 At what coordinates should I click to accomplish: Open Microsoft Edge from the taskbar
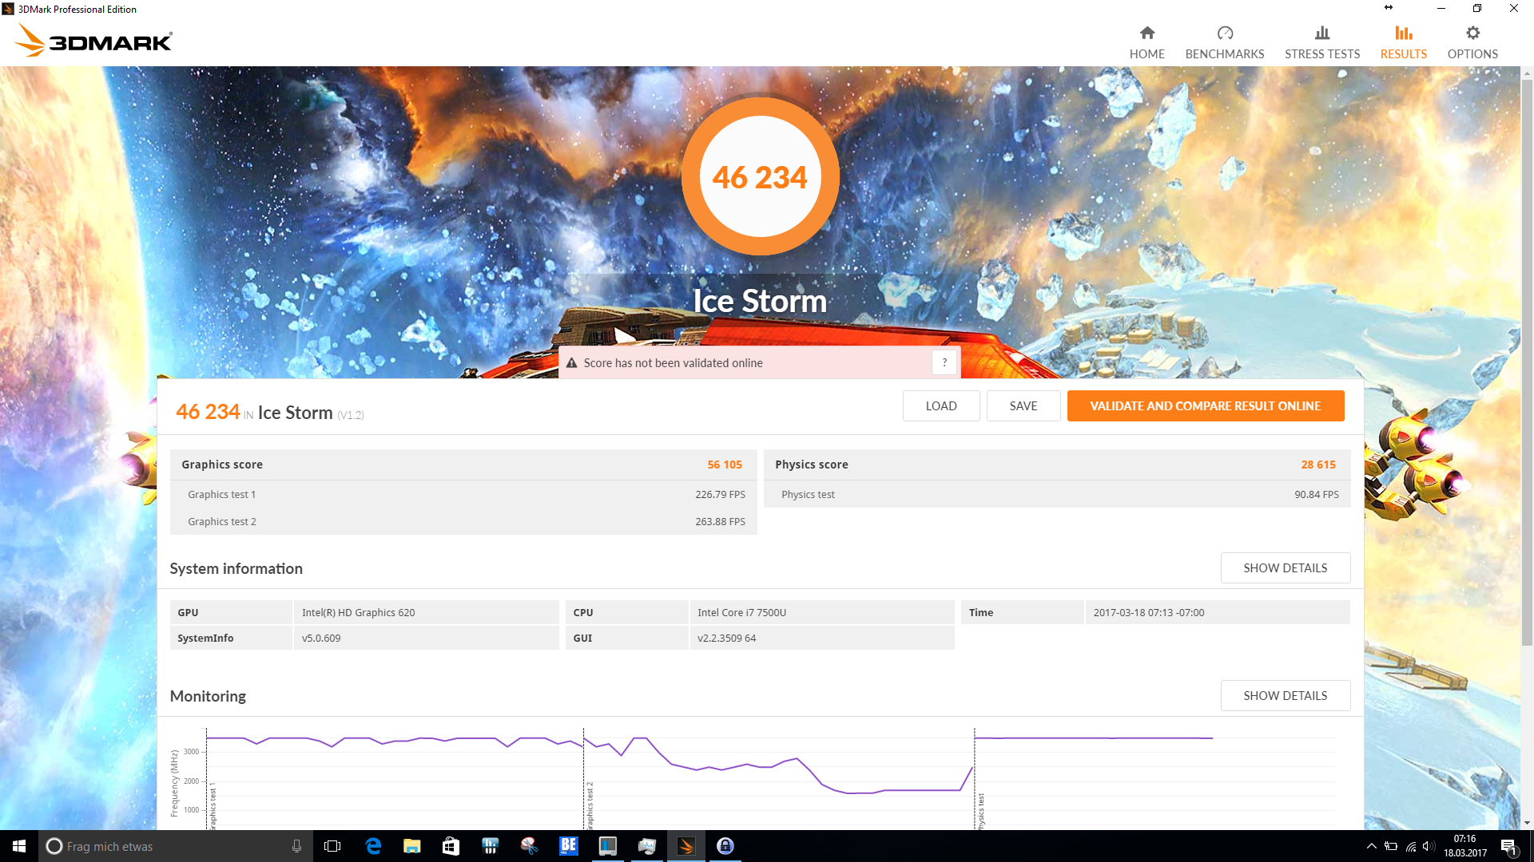(373, 846)
